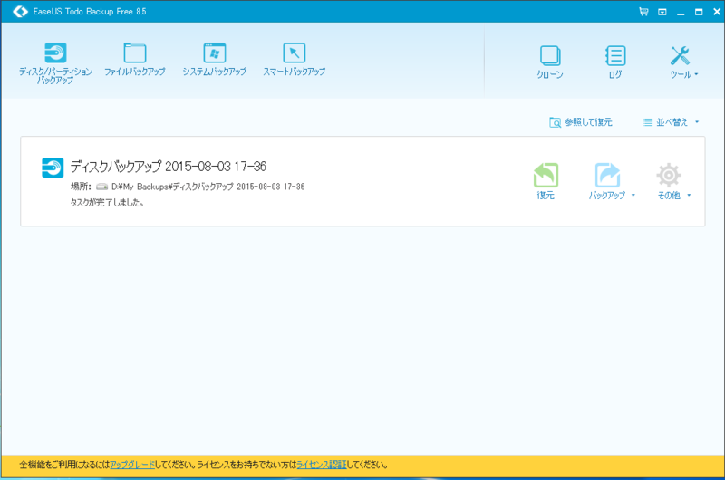Viewport: 725px width, 480px height.
Task: Click the タスクが完了しました status text
Action: pyautogui.click(x=107, y=203)
